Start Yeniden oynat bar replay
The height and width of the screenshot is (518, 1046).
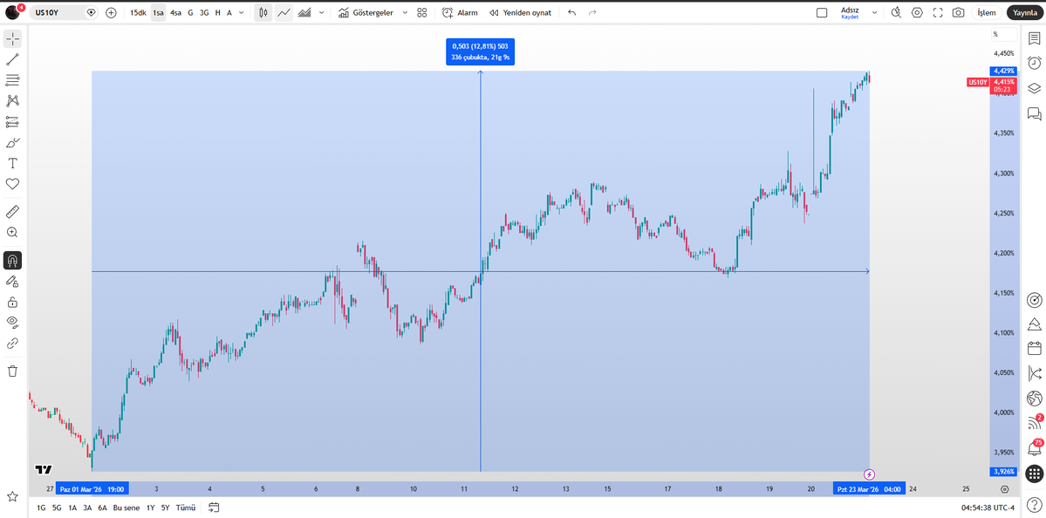pos(520,13)
